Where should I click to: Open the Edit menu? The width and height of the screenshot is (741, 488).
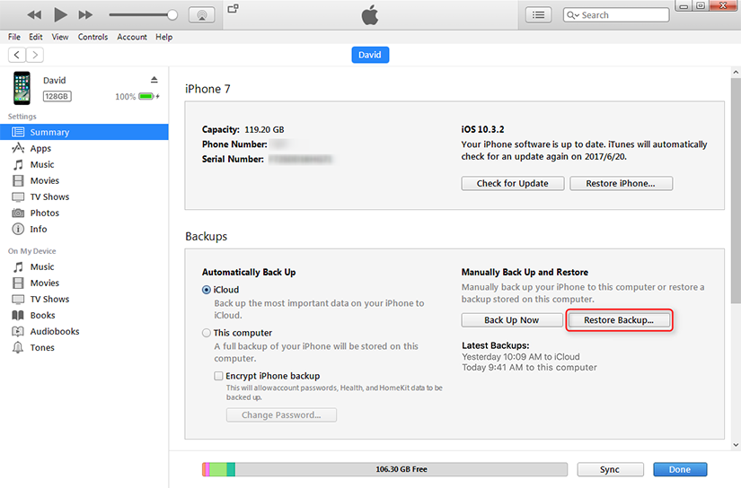tap(35, 37)
